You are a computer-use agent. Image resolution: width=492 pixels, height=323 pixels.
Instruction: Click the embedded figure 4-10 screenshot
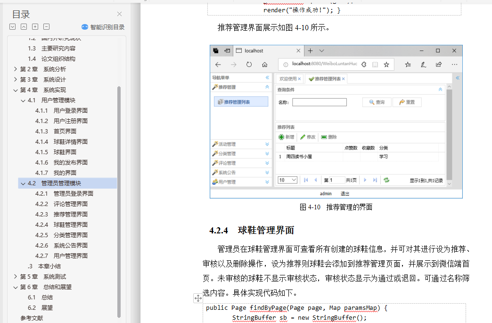(x=336, y=122)
